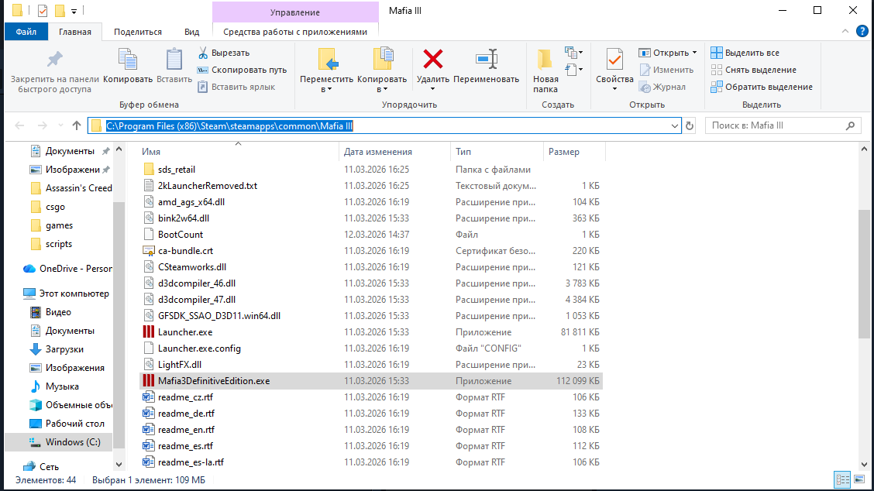Select This PC in navigation pane
Image resolution: width=874 pixels, height=491 pixels.
[67, 294]
